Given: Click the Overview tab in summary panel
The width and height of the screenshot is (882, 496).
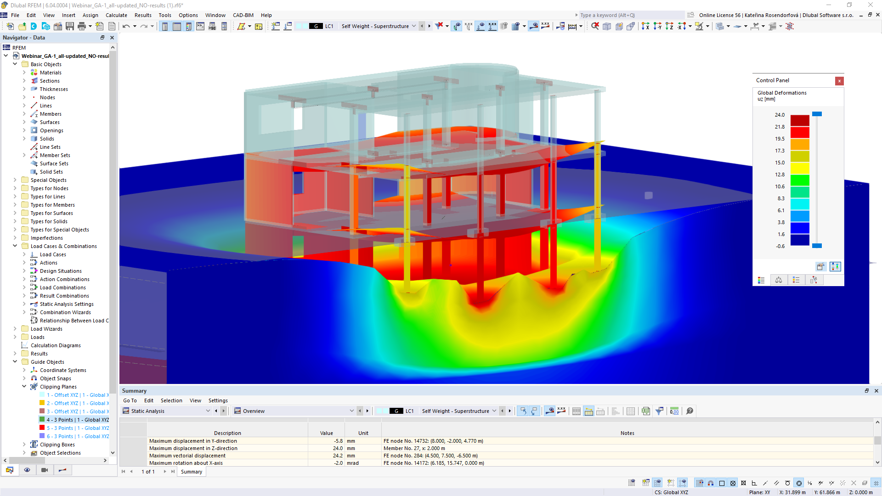Looking at the screenshot, I should (253, 411).
